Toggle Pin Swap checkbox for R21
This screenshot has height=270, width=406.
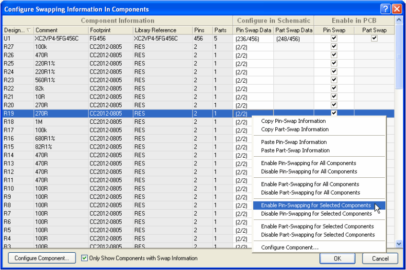(x=334, y=97)
